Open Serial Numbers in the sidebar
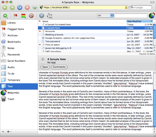Screen dimensions: 156x137 19,61
